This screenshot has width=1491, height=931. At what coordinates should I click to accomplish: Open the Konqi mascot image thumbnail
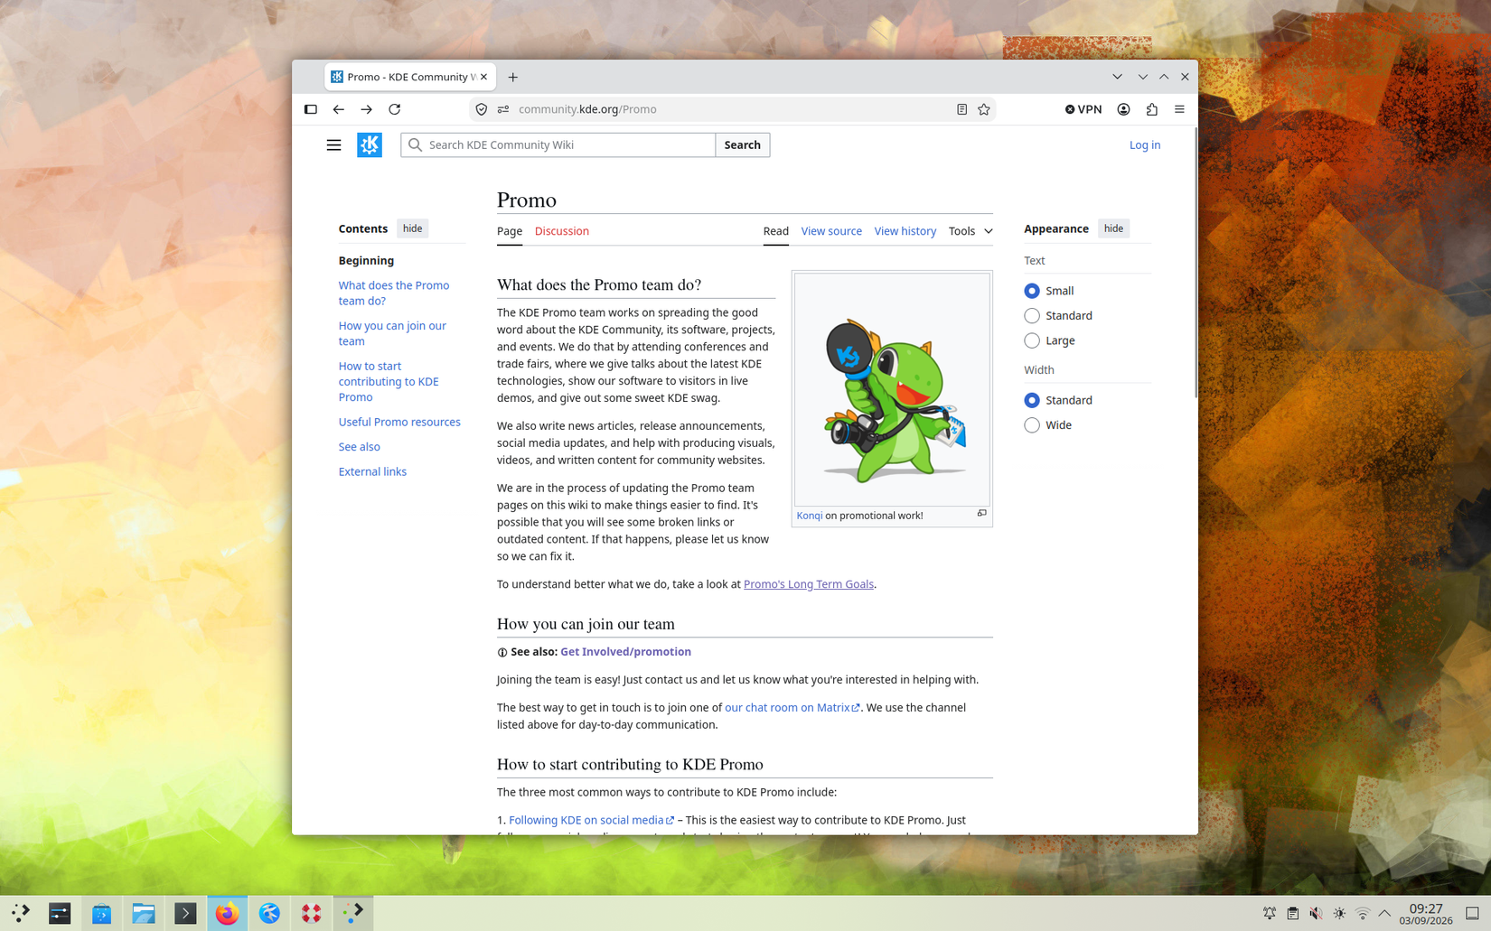892,389
